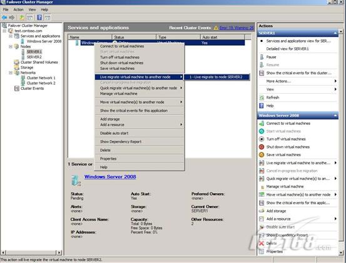
Task: Click the Cluster Shared Volumes tree icon
Action: [17, 62]
